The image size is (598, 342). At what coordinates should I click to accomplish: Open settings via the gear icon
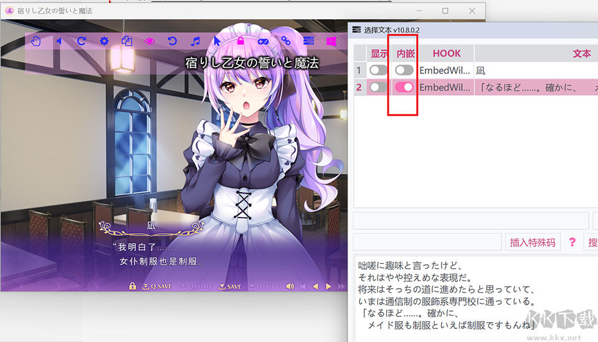[x=104, y=41]
